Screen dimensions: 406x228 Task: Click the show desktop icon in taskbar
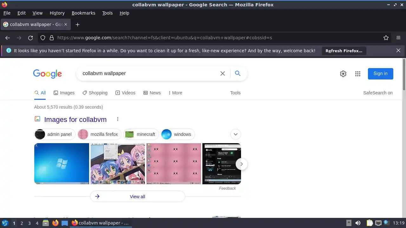pos(65,223)
